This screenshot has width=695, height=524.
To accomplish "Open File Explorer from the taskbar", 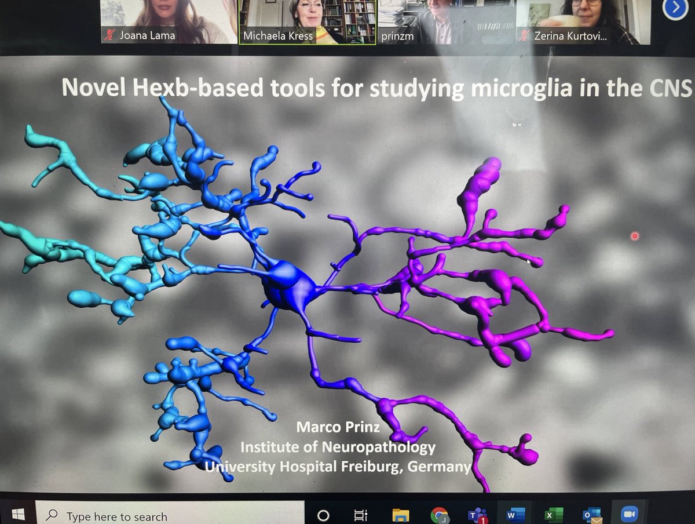I will coord(401,515).
